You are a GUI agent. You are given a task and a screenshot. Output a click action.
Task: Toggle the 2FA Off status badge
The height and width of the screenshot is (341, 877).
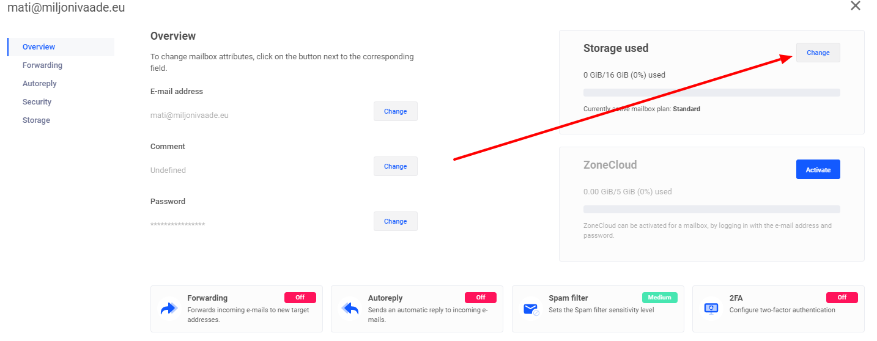842,298
